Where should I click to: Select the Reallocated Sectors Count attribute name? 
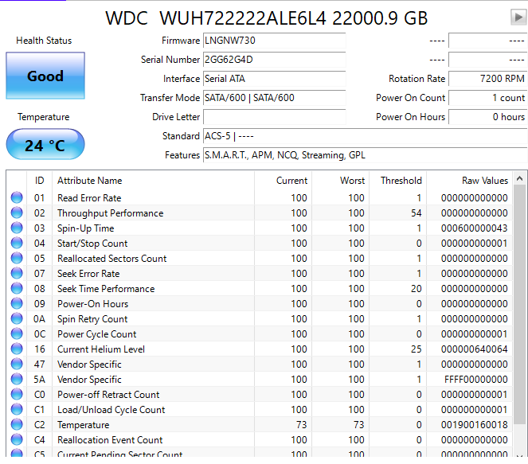click(111, 259)
